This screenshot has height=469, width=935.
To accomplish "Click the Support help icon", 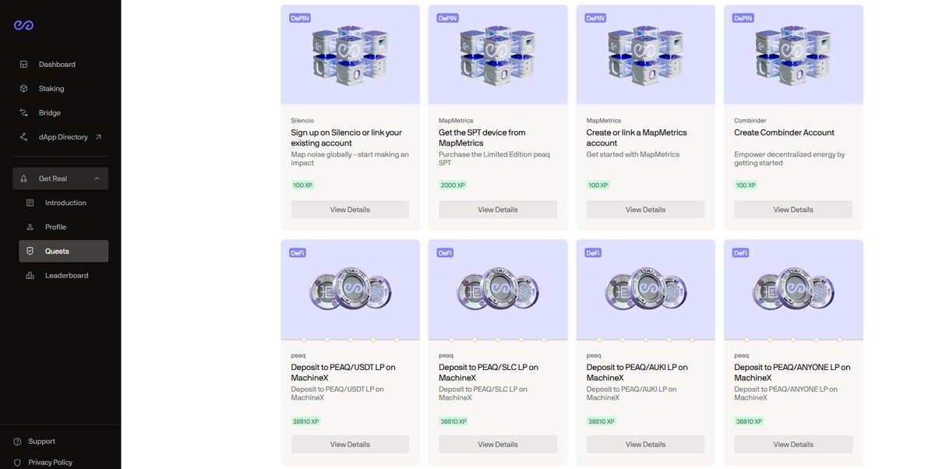I will tap(17, 442).
